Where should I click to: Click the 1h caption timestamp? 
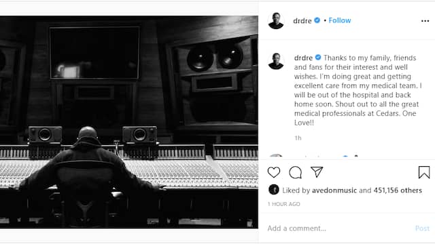298,138
